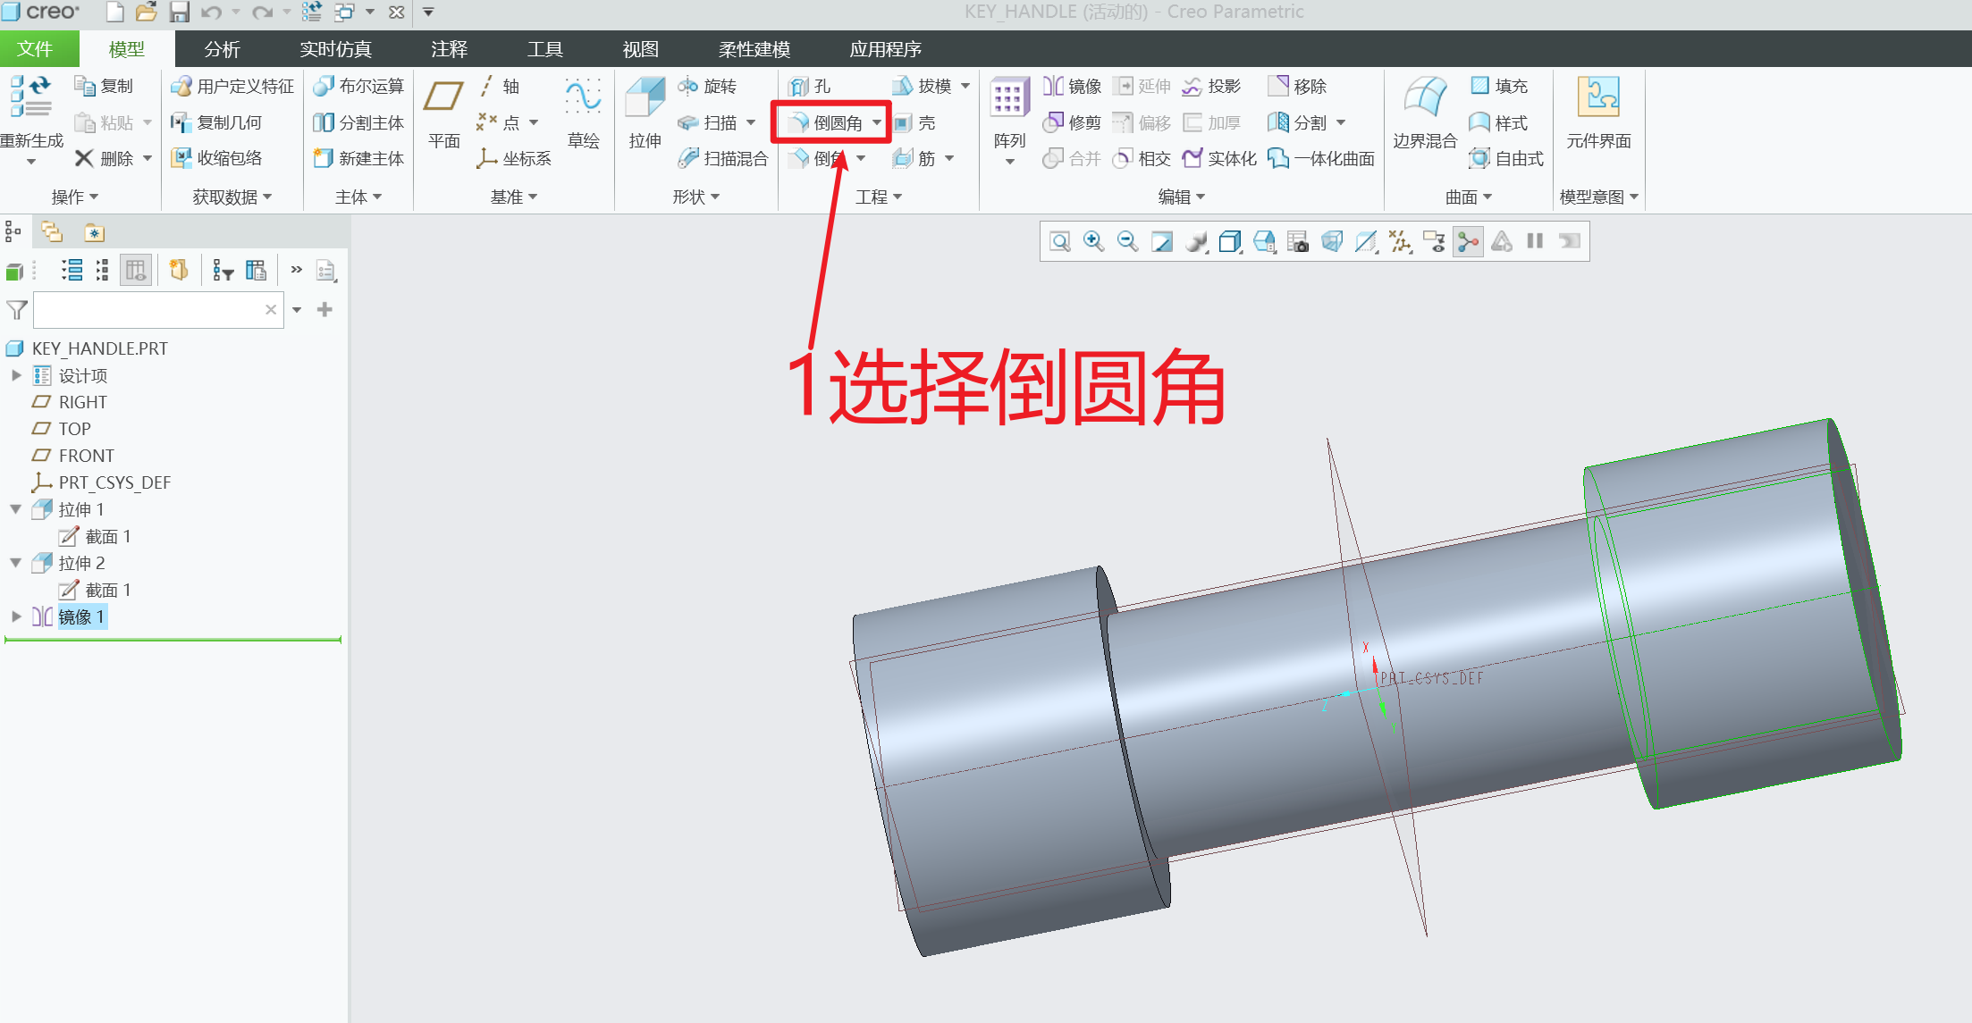Open the 文件 menu
Viewport: 1972px width, 1023px height.
[39, 49]
